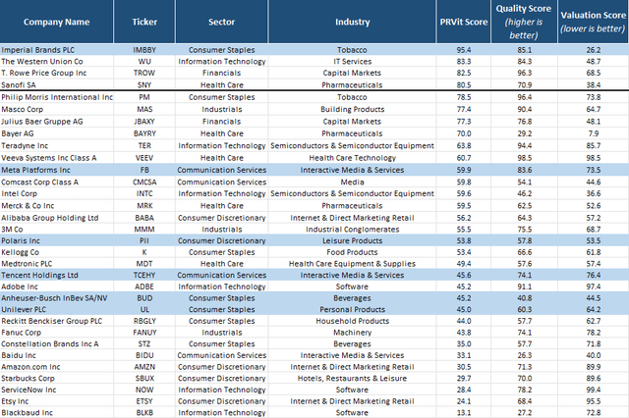Click the IT Services industry cell

[352, 62]
